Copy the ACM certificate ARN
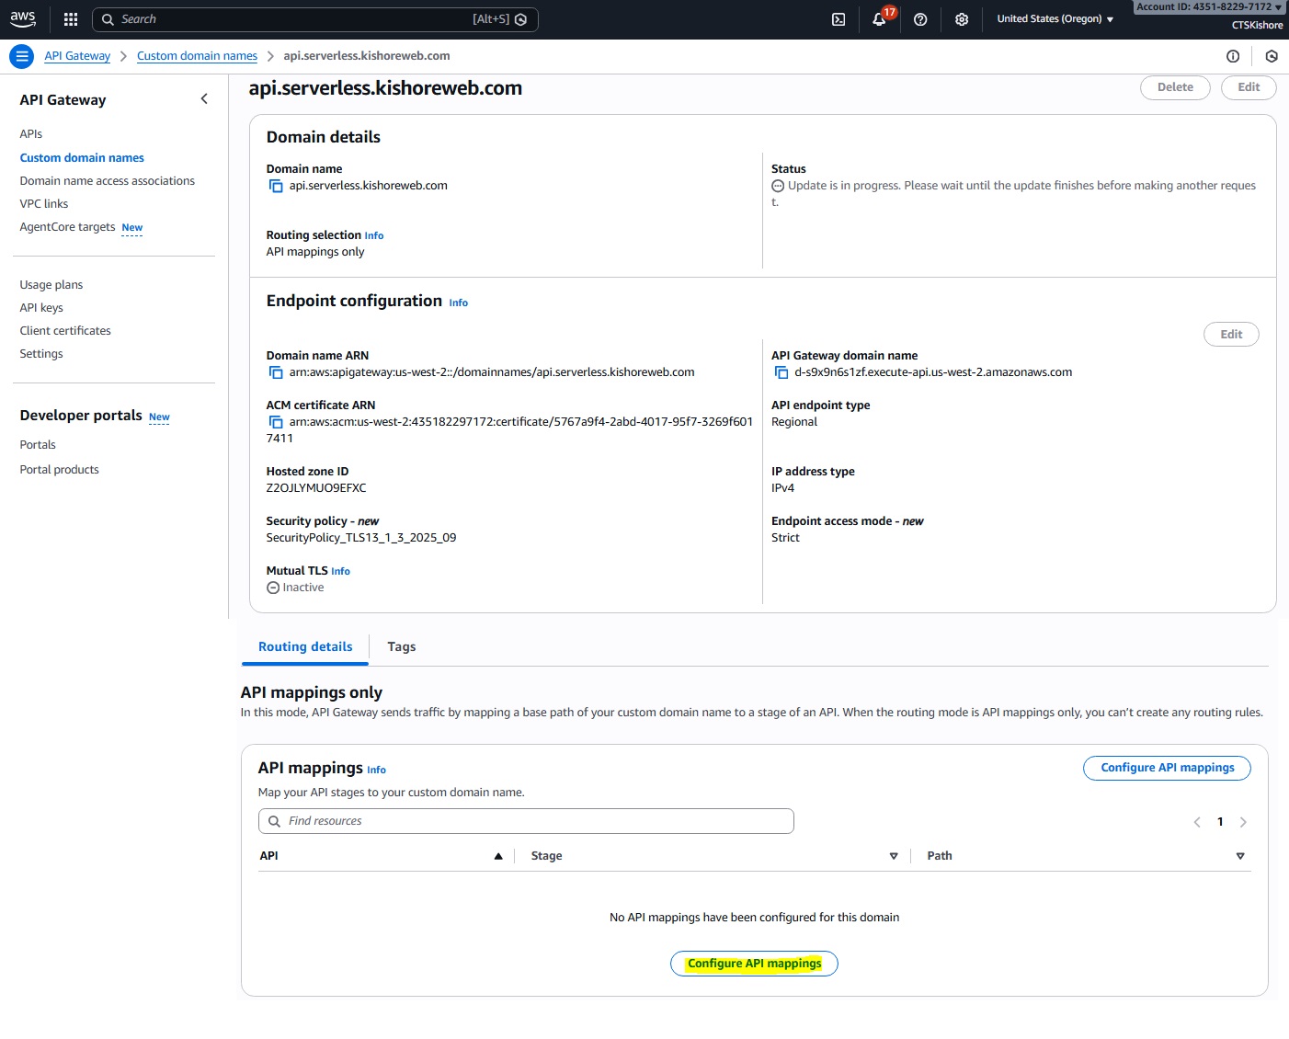Screen dimensions: 1289x1039 tap(276, 422)
